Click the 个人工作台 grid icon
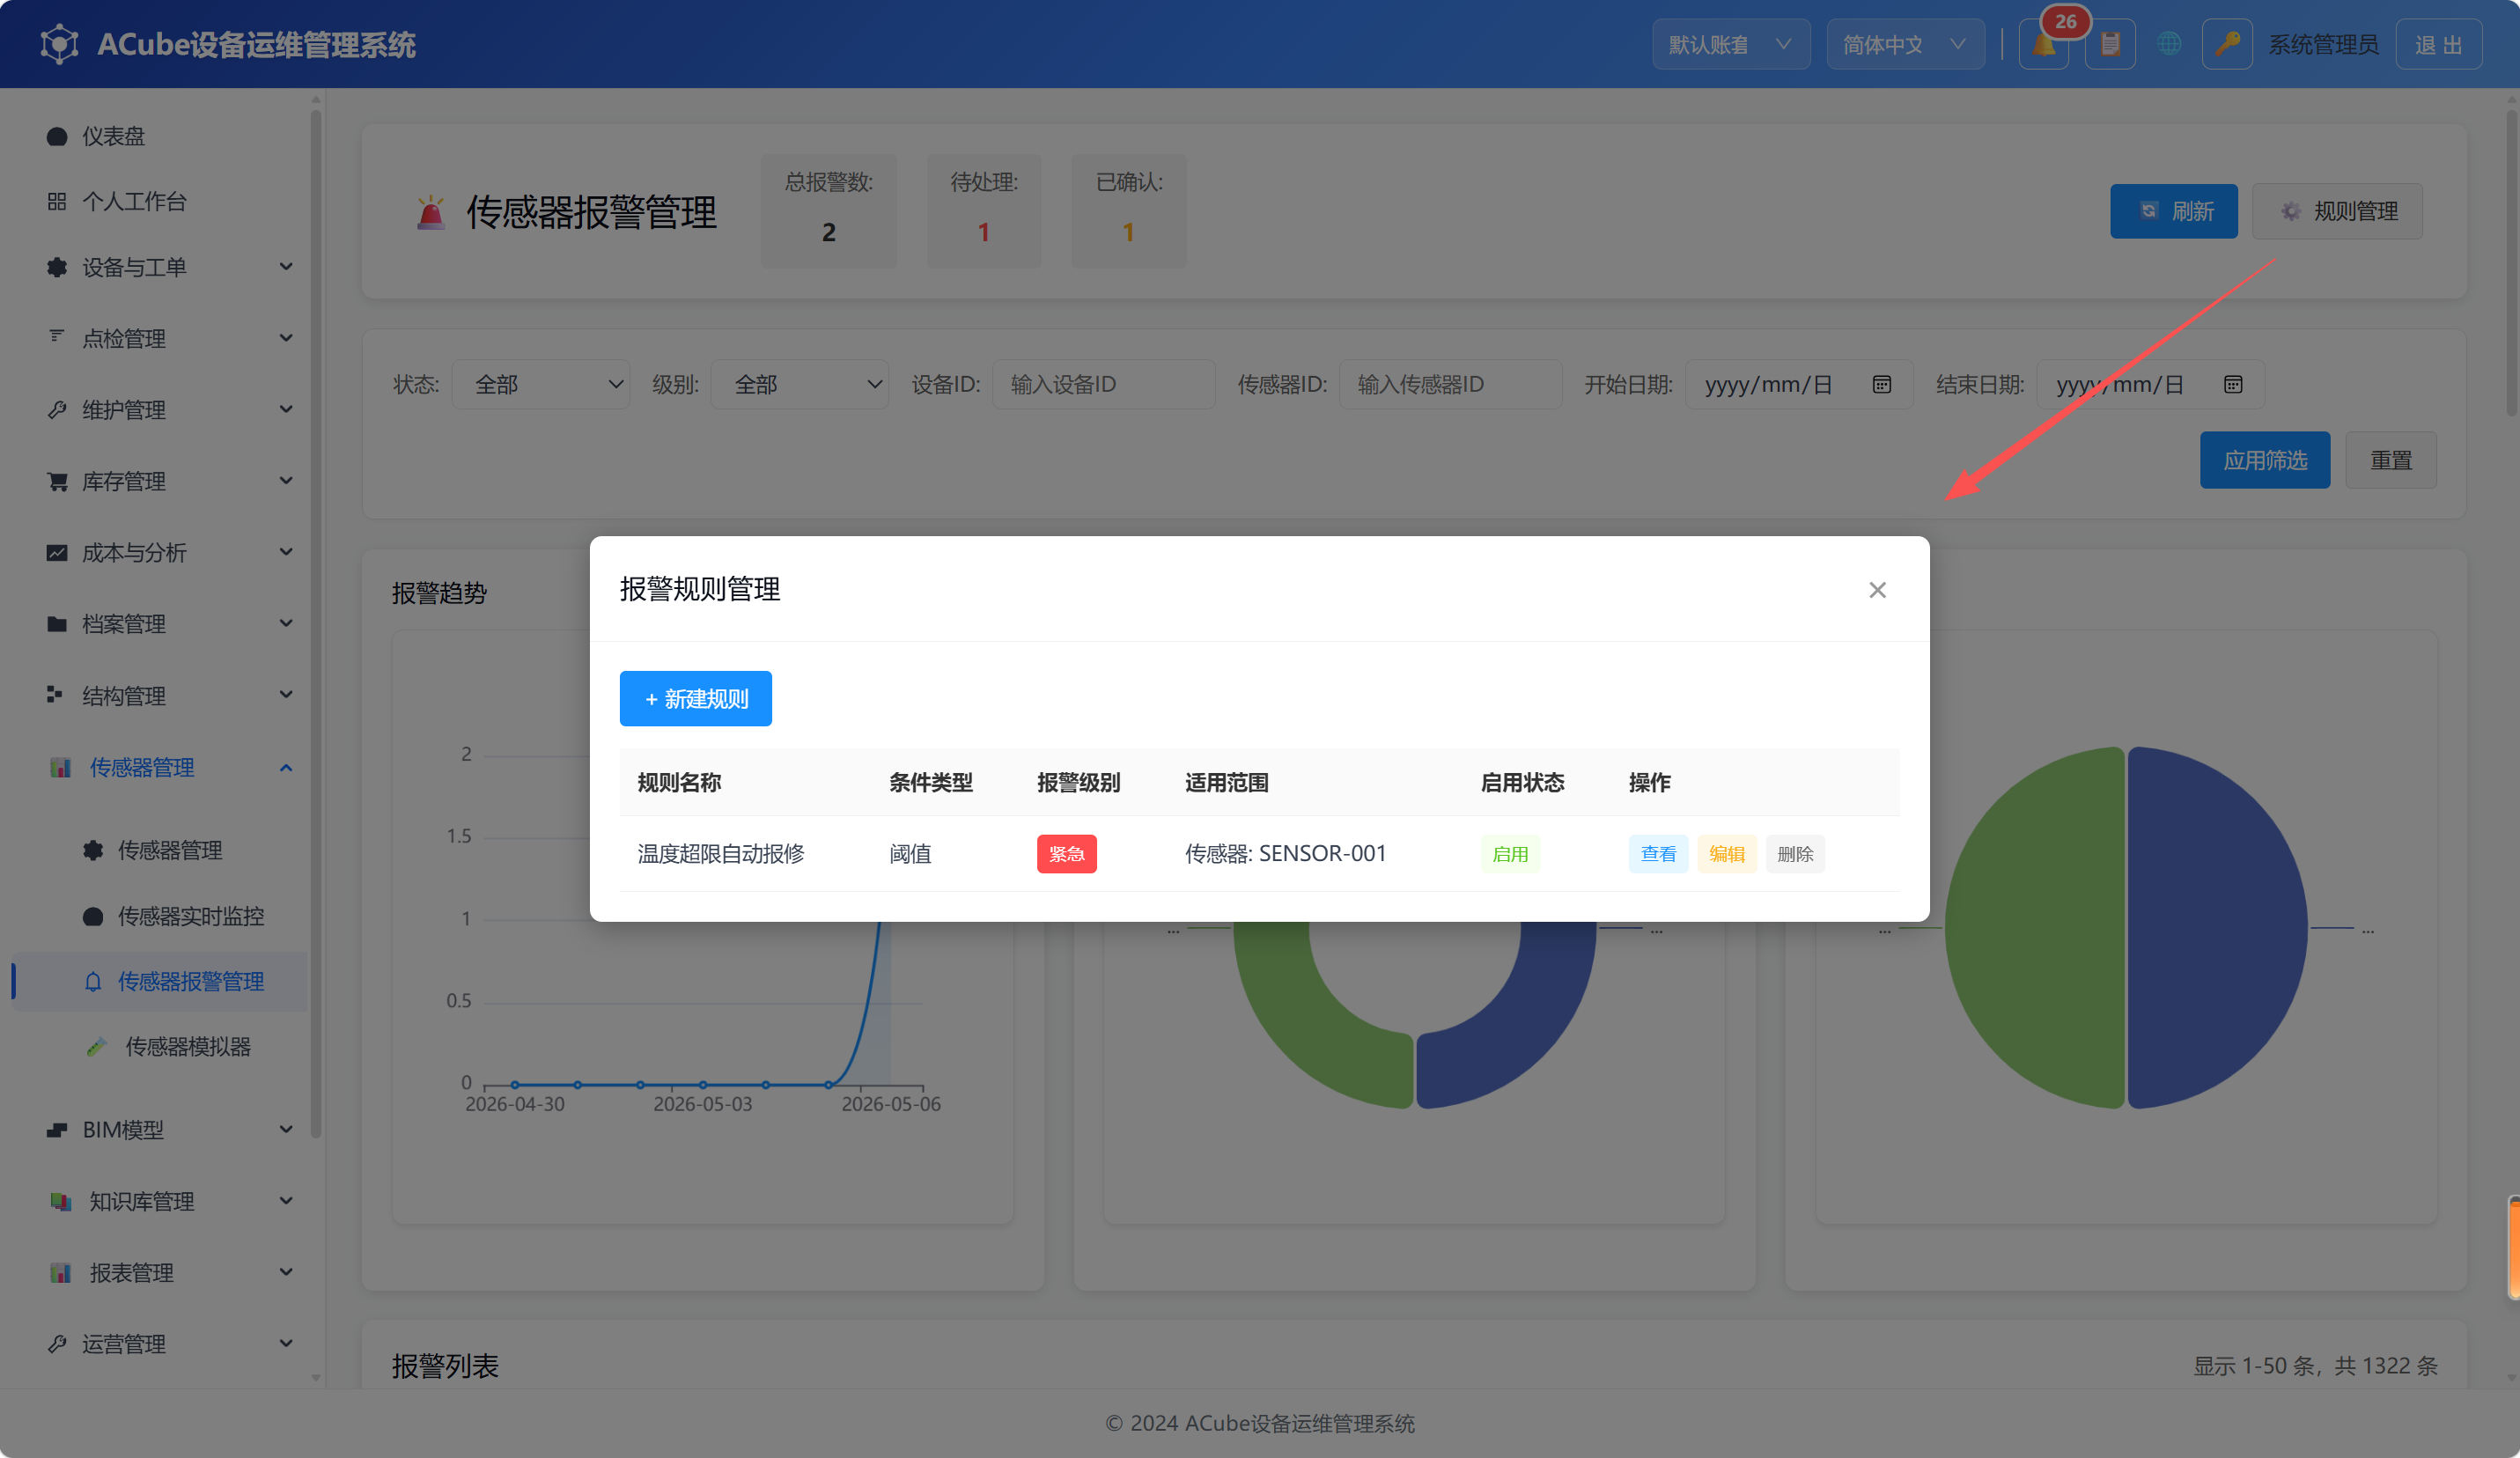2520x1458 pixels. click(57, 202)
